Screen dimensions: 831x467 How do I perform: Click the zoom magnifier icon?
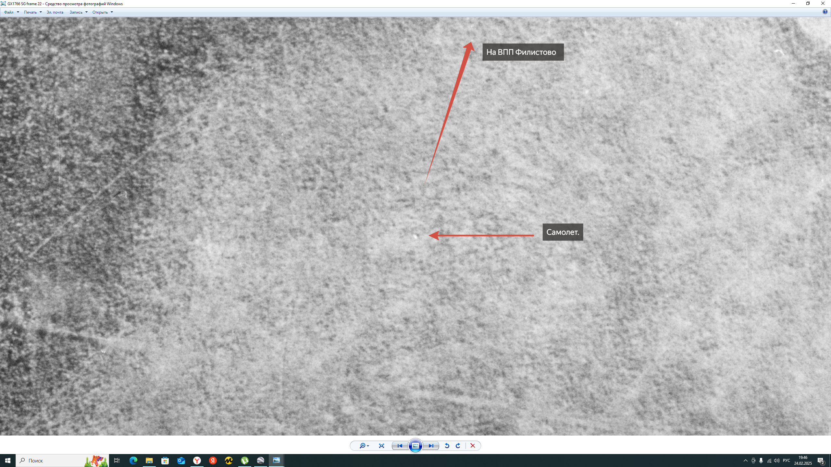363,446
